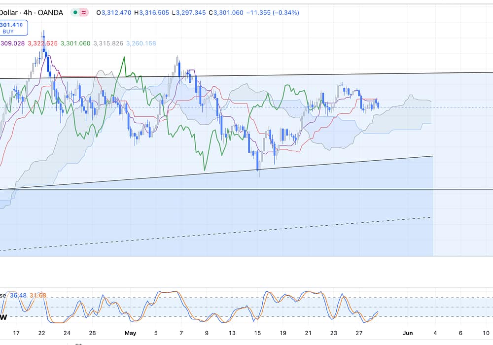
Task: Select the orange oscillator value 31.68
Action: pos(37,295)
